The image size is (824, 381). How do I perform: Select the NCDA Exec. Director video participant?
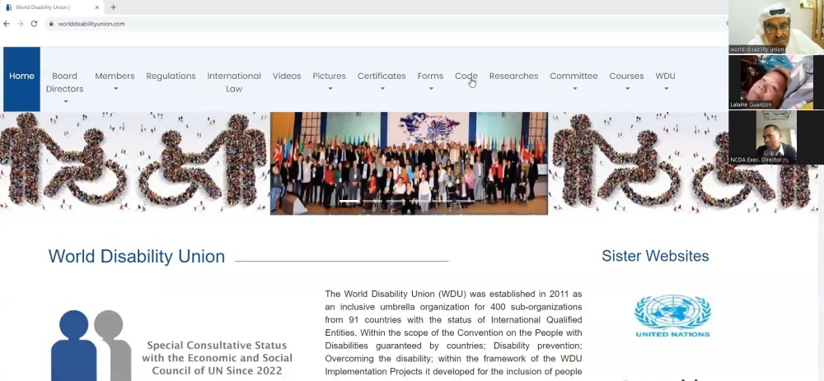click(x=775, y=137)
